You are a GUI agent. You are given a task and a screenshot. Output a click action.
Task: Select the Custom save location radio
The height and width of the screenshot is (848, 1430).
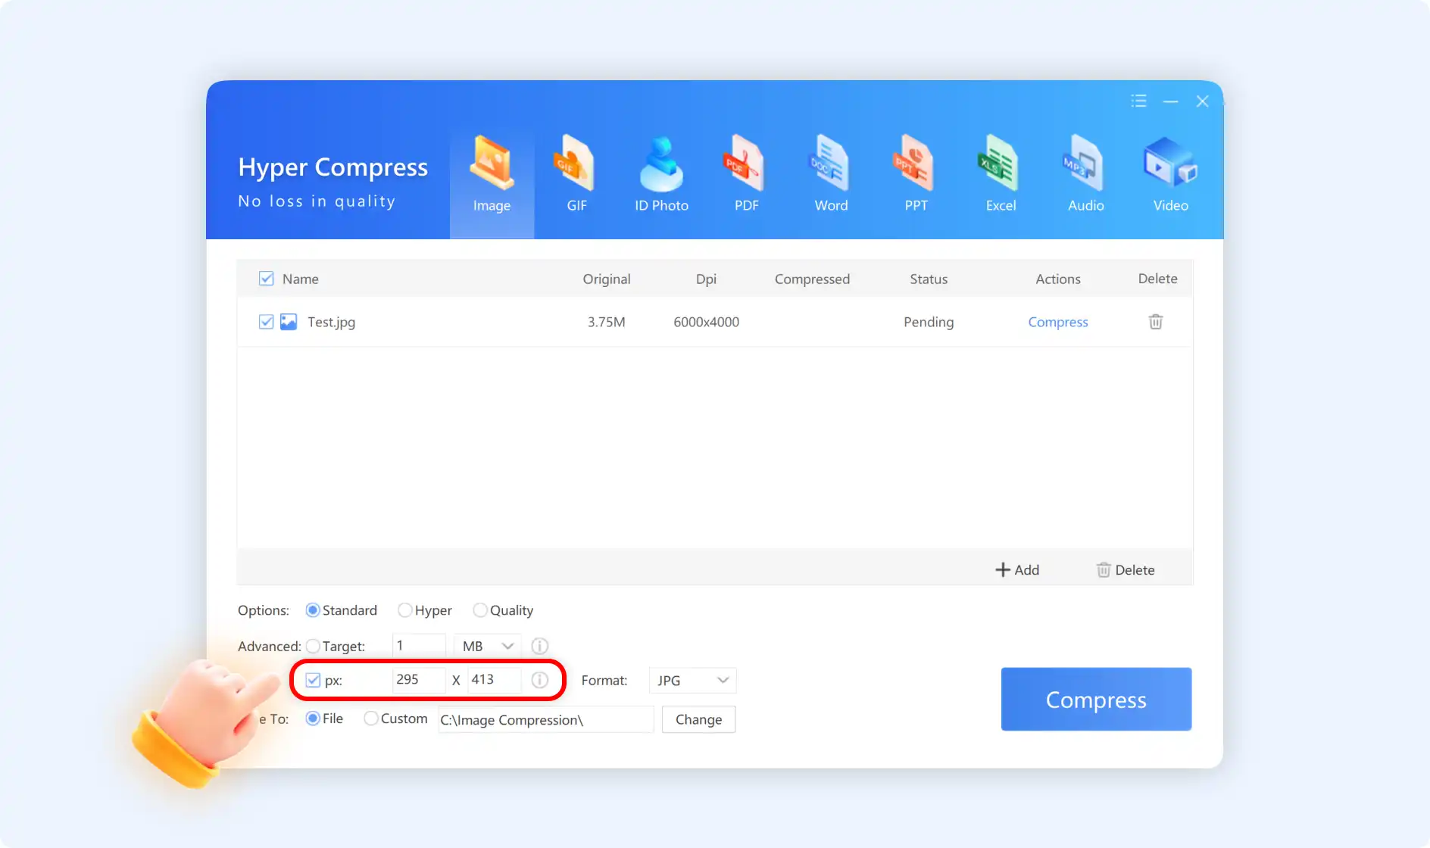[371, 719]
